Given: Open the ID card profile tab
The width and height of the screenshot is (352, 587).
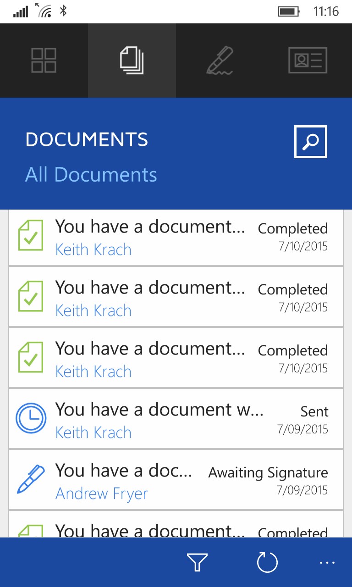Looking at the screenshot, I should pyautogui.click(x=308, y=61).
